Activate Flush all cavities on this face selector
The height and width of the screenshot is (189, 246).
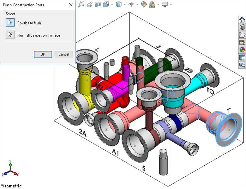pos(10,35)
